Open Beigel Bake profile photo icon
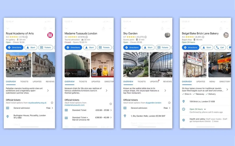The width and height of the screenshot is (235, 146). point(226,35)
